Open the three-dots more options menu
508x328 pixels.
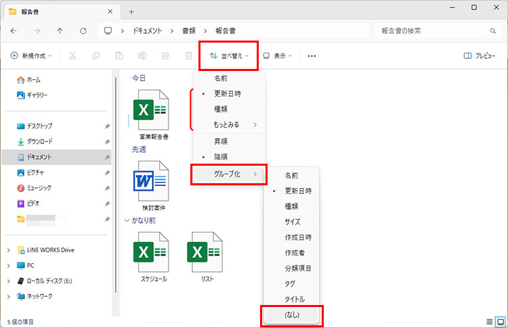tap(312, 56)
